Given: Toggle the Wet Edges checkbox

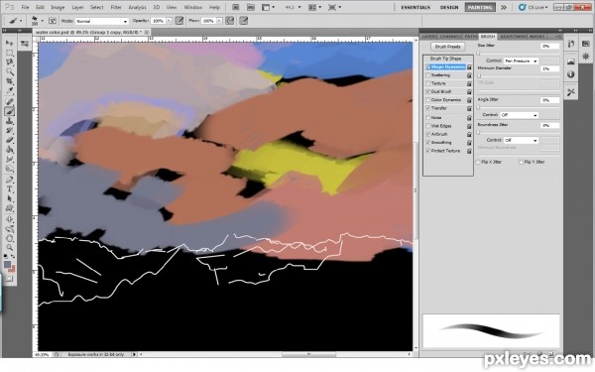Looking at the screenshot, I should pyautogui.click(x=428, y=126).
